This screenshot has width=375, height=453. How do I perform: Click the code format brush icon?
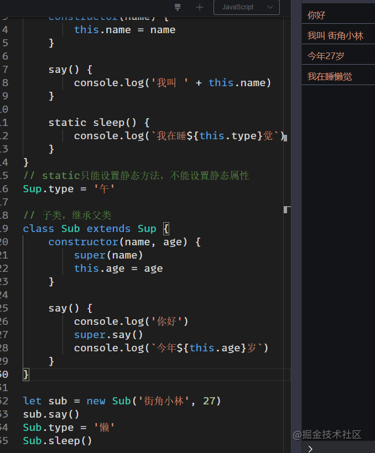[x=178, y=7]
